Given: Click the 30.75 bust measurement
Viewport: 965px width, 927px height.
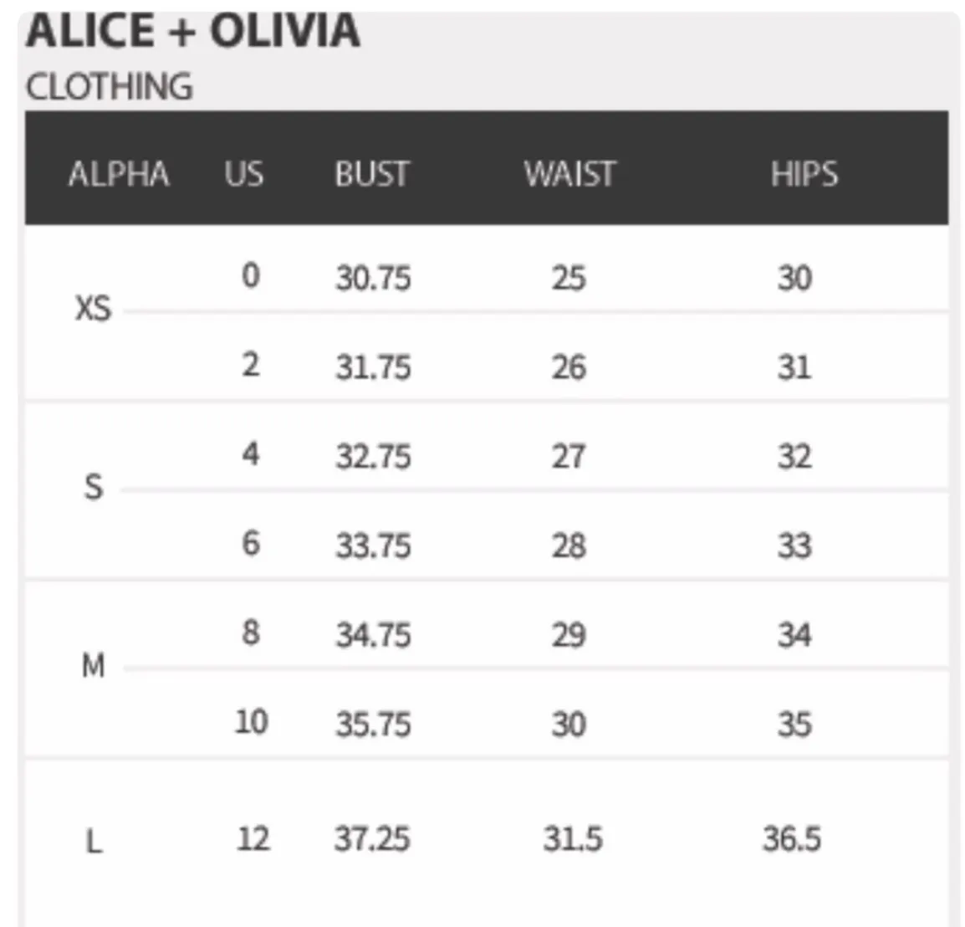Looking at the screenshot, I should click(x=373, y=278).
